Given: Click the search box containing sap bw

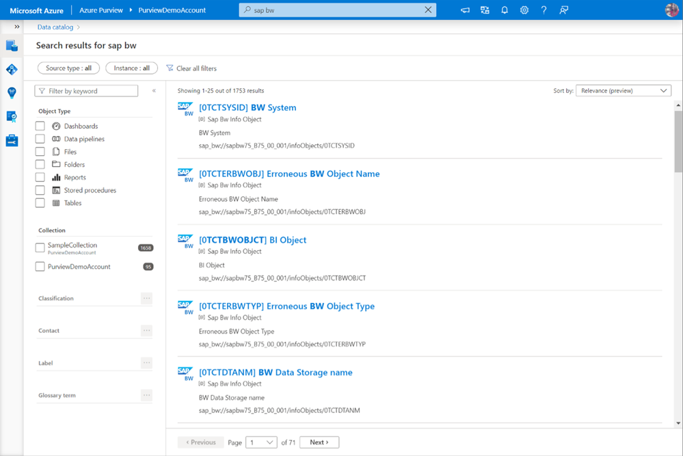Looking at the screenshot, I should [338, 10].
